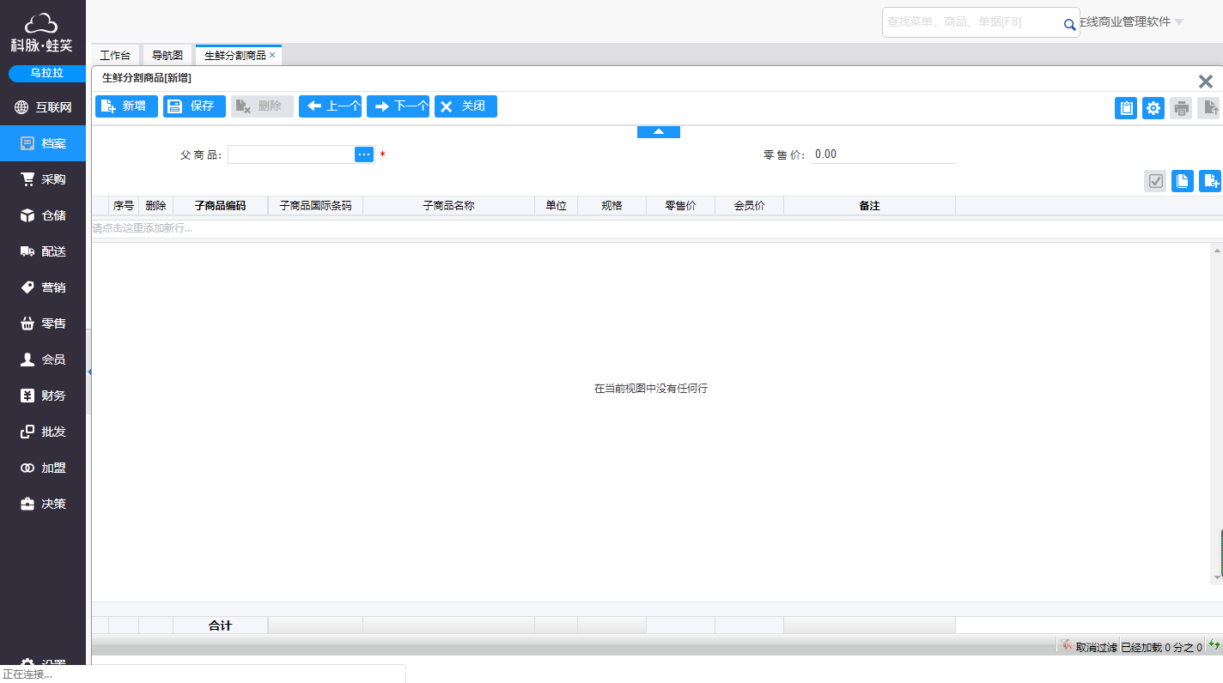The image size is (1223, 683).
Task: Click the 科脉·蛙笑 cloud logo
Action: [x=41, y=32]
